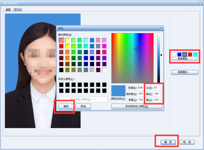Pick the pure red basic color swatch
204x150 pixels.
pyautogui.click(x=61, y=46)
